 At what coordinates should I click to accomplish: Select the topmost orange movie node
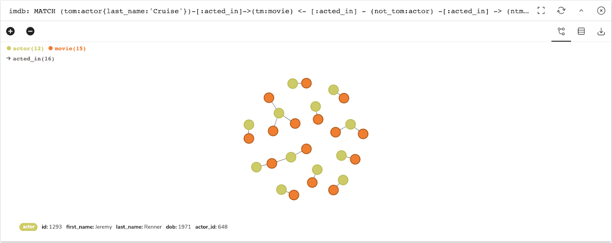[306, 83]
